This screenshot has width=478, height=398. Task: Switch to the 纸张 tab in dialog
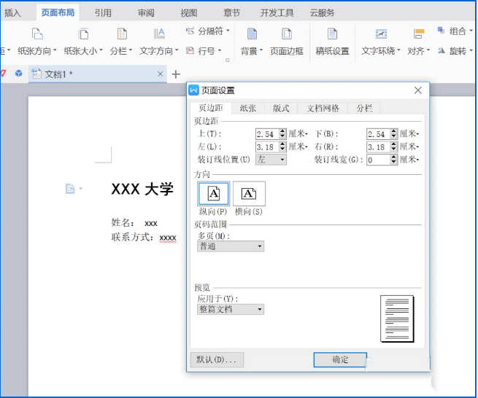tap(248, 108)
